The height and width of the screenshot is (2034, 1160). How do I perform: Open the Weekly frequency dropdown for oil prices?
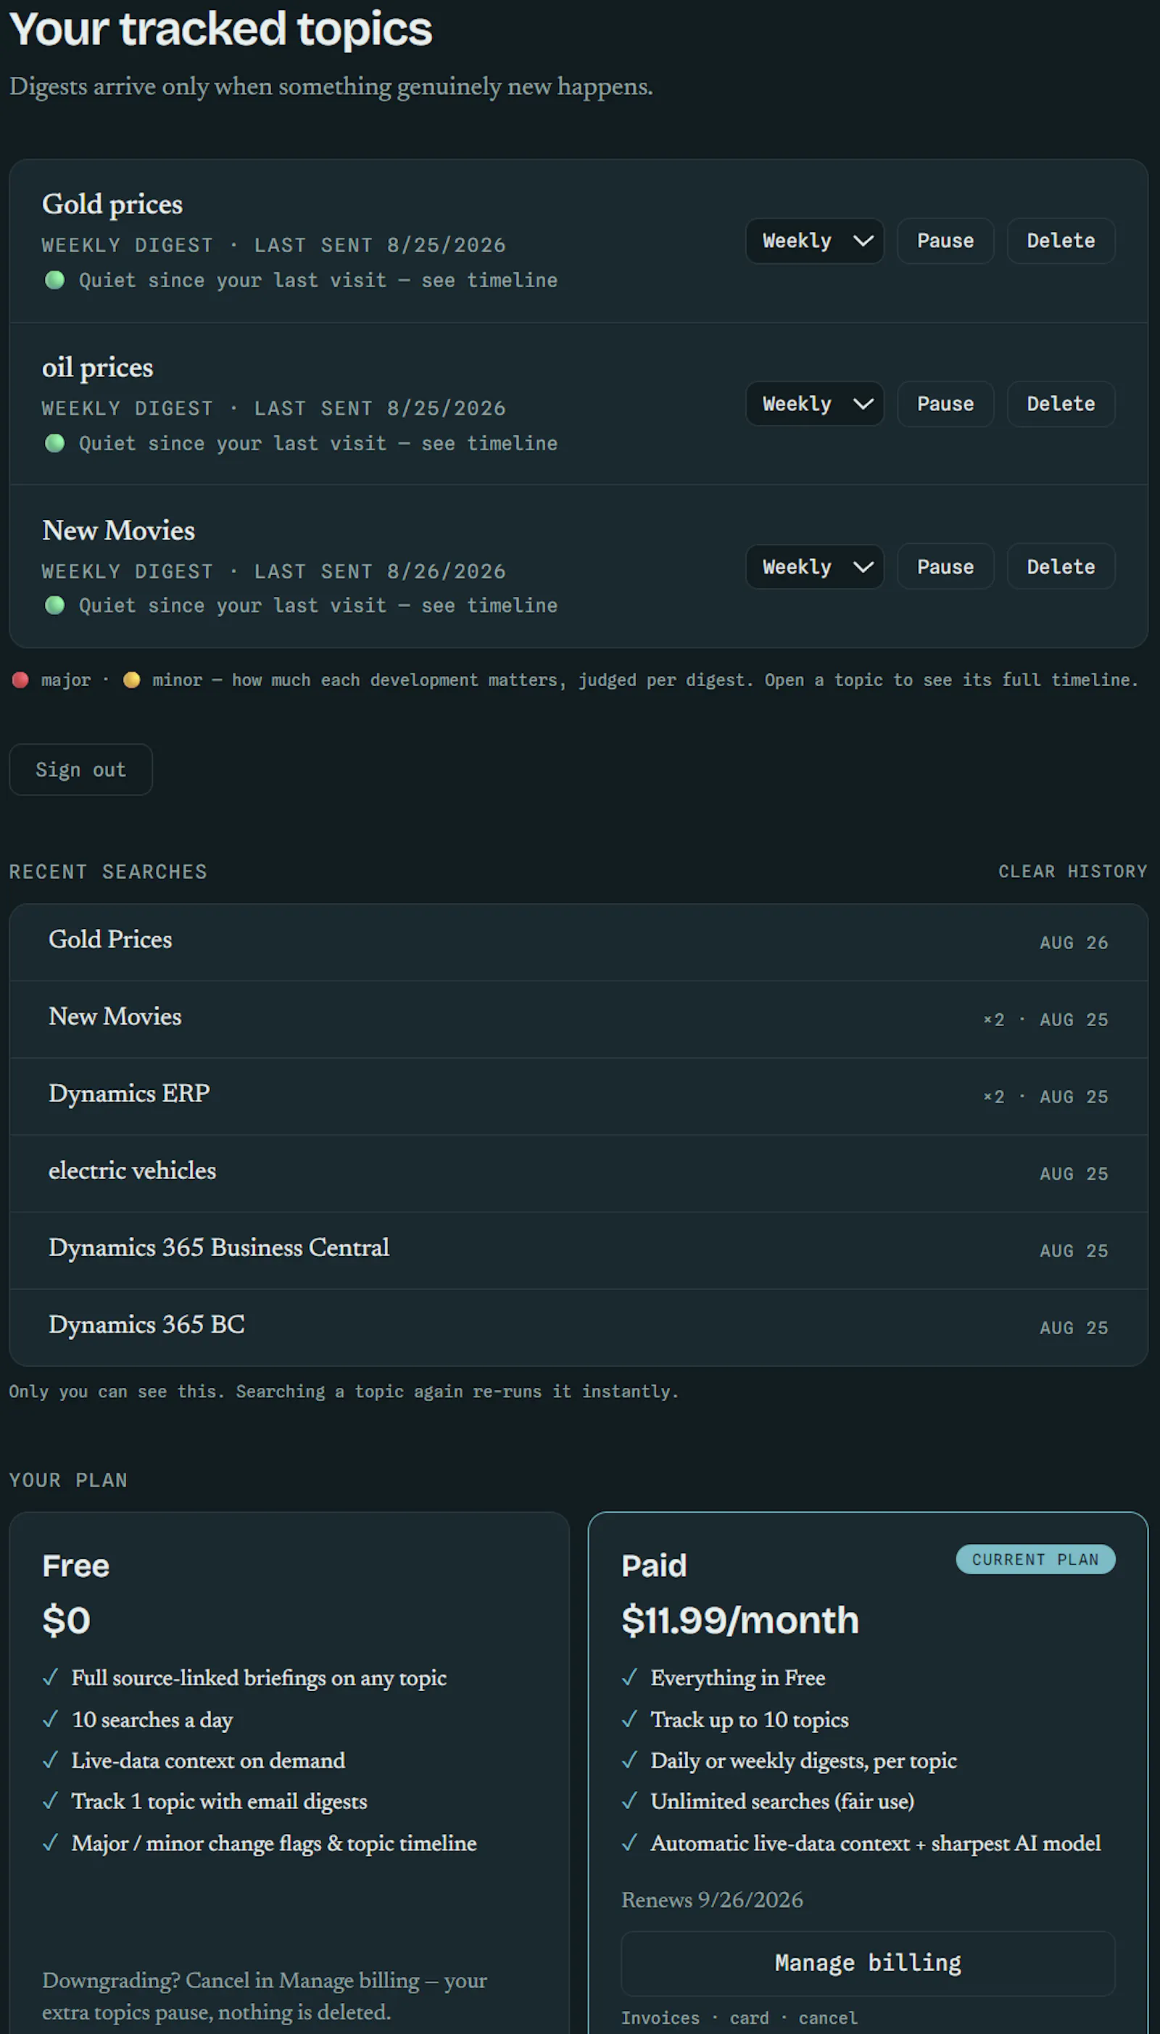[x=814, y=404]
